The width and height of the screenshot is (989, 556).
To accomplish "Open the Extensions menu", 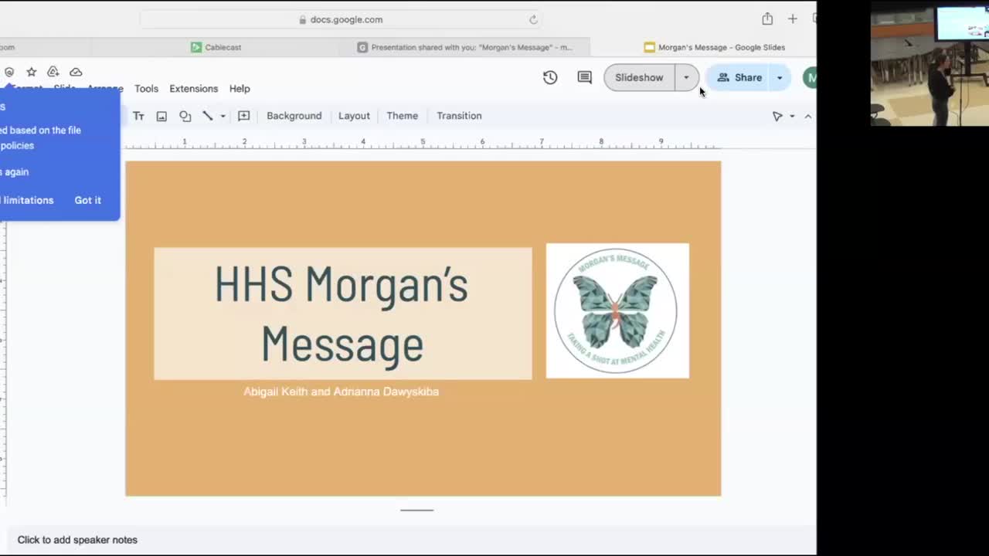I will [194, 89].
